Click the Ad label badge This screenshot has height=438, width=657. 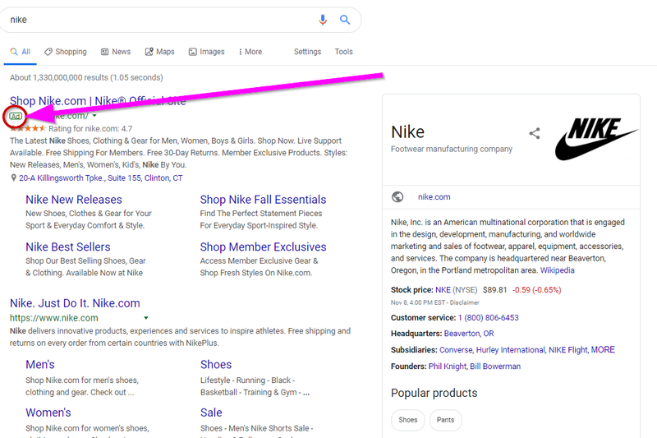coord(16,116)
